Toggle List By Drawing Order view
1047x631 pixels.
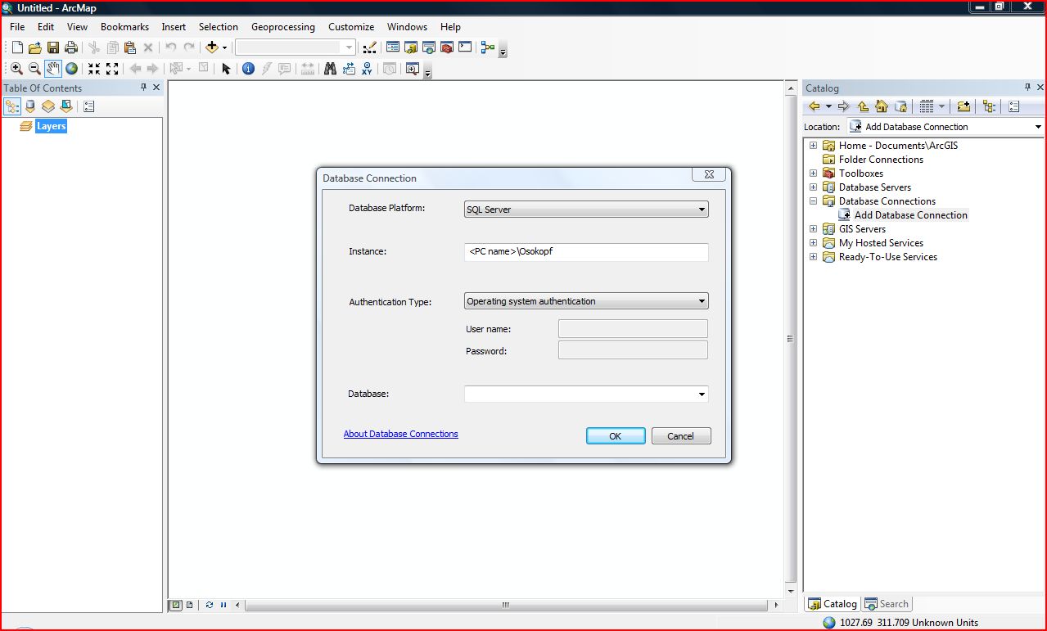12,106
